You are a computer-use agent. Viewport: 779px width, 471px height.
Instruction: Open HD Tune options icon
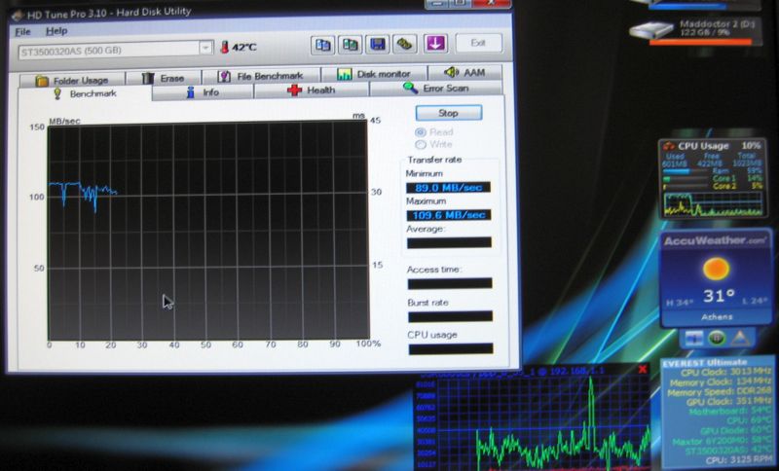coord(405,44)
